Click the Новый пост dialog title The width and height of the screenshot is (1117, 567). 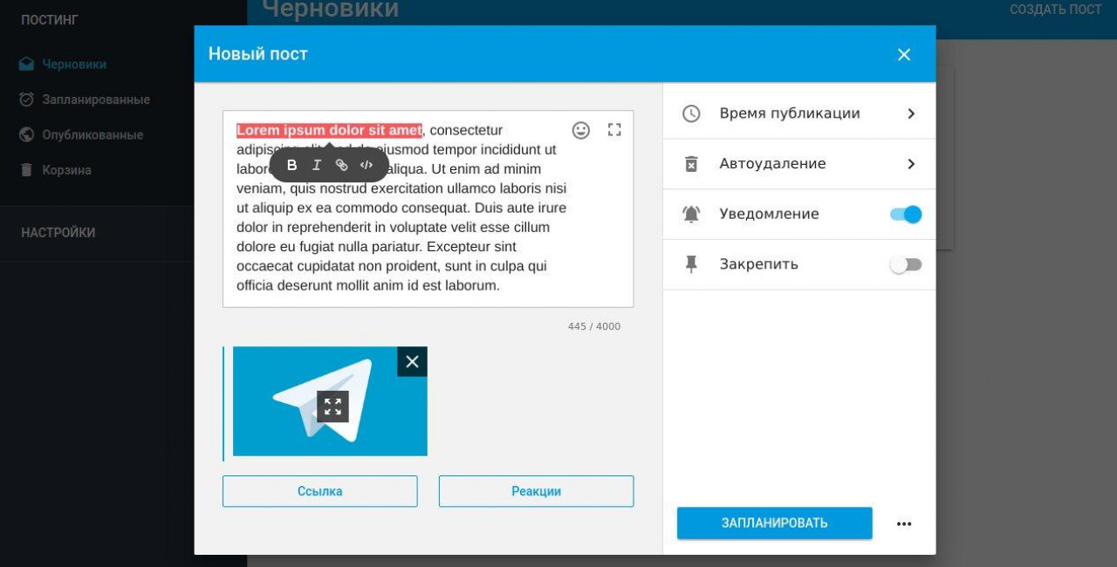[x=258, y=54]
